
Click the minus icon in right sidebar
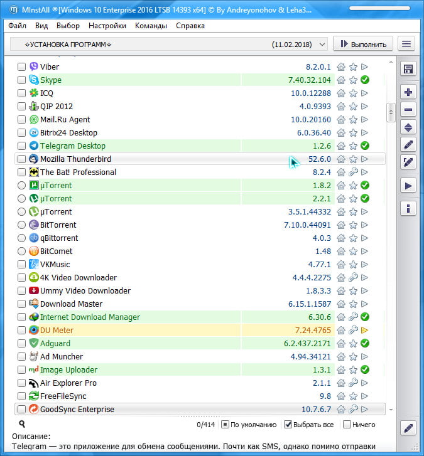click(x=408, y=110)
